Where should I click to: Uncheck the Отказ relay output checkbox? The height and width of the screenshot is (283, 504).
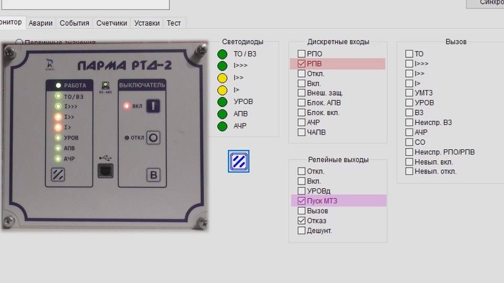(301, 221)
